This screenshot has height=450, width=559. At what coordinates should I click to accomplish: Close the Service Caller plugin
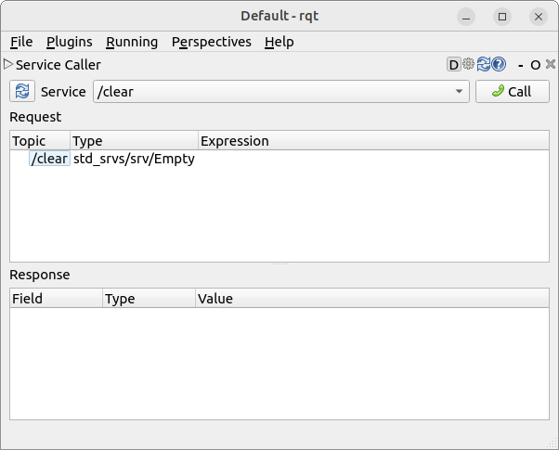tap(549, 65)
